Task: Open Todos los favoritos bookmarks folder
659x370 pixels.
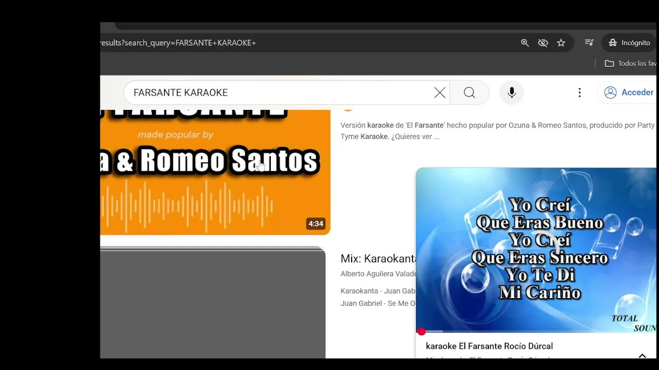Action: (x=631, y=63)
